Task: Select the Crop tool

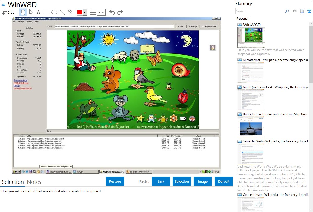Action: 8,12
